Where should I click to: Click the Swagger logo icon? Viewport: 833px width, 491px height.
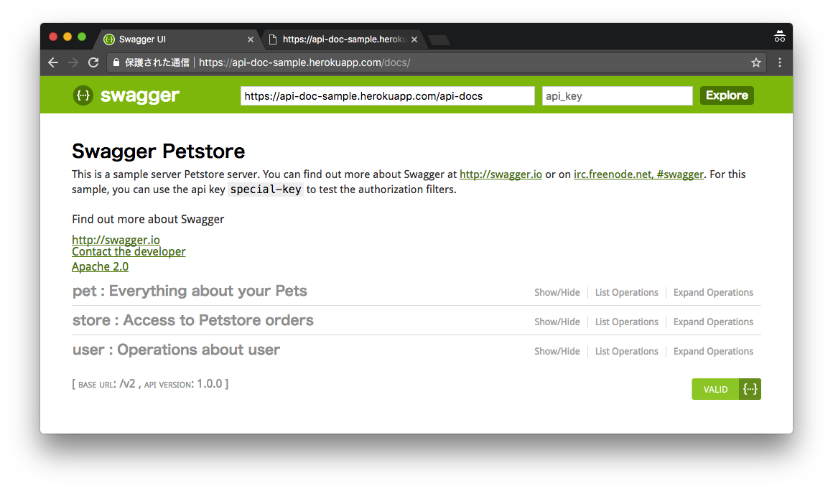coord(83,95)
